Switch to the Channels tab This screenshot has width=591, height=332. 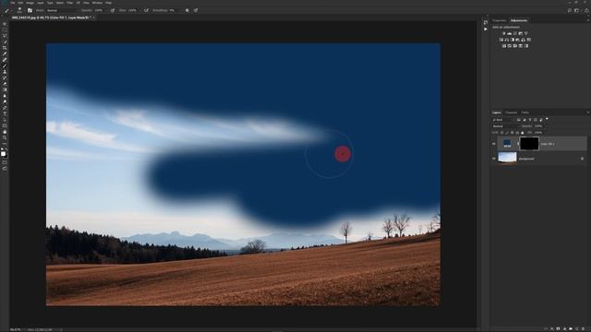pos(511,113)
